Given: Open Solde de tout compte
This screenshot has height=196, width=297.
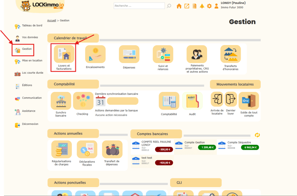Looking at the screenshot, I should pyautogui.click(x=249, y=101).
